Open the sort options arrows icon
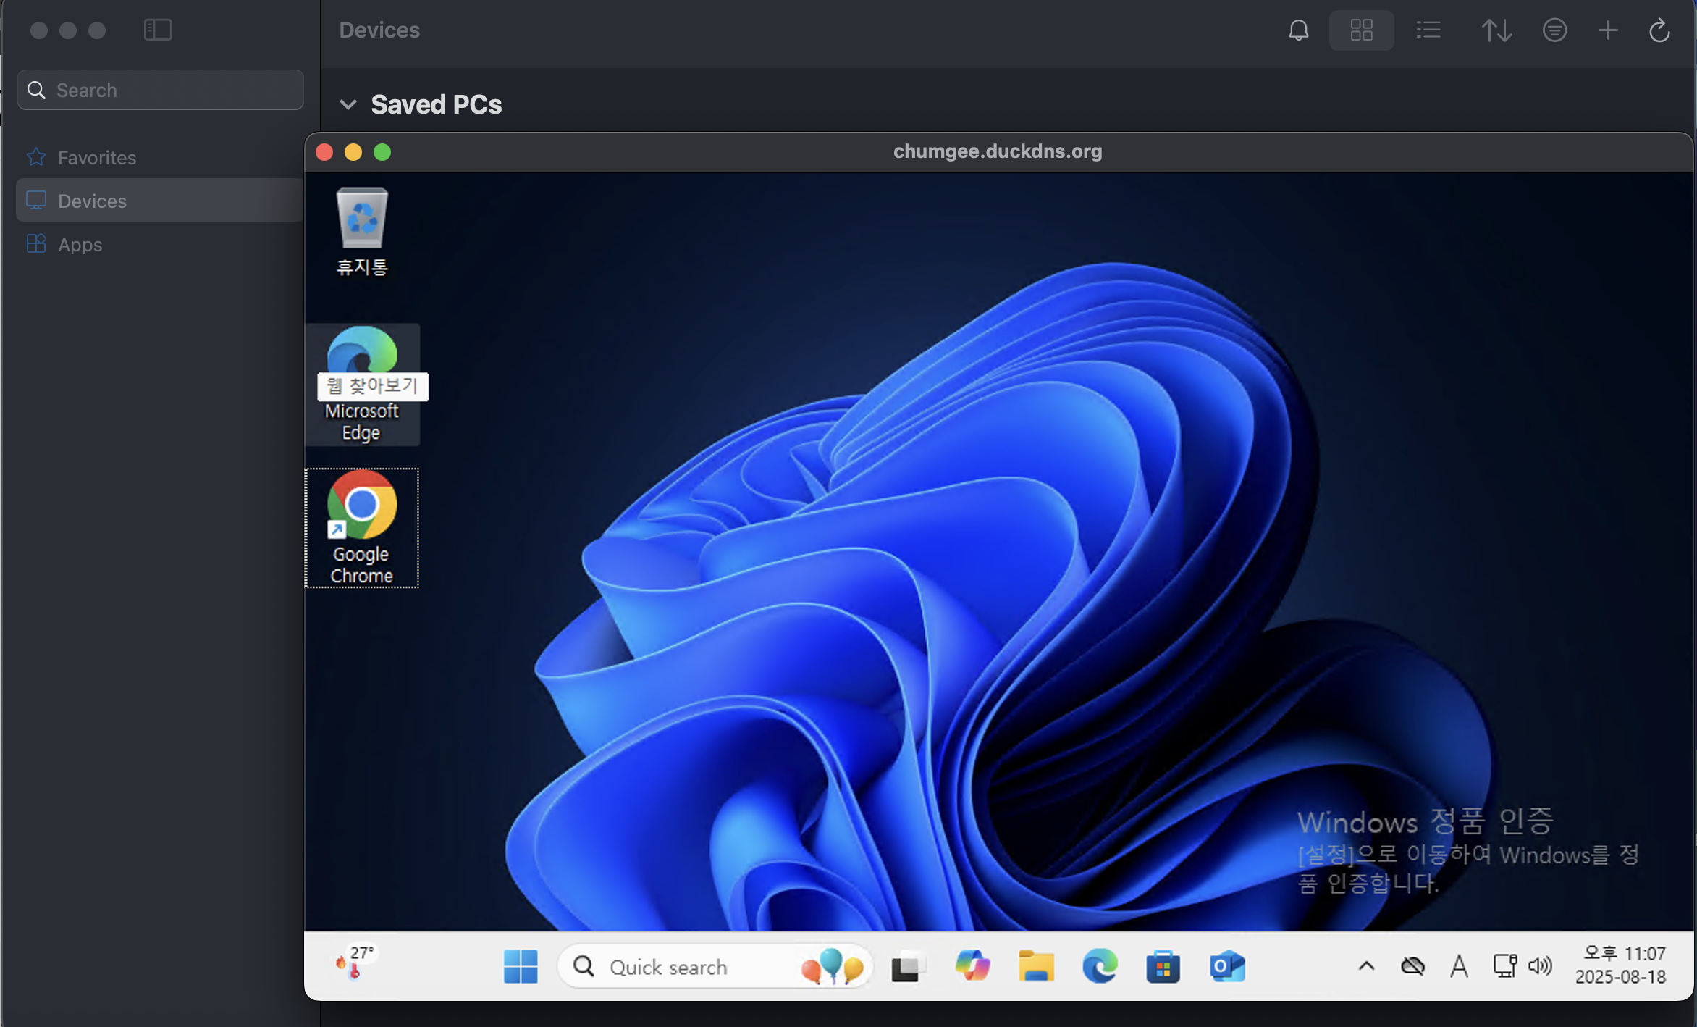The height and width of the screenshot is (1027, 1697). [x=1496, y=30]
